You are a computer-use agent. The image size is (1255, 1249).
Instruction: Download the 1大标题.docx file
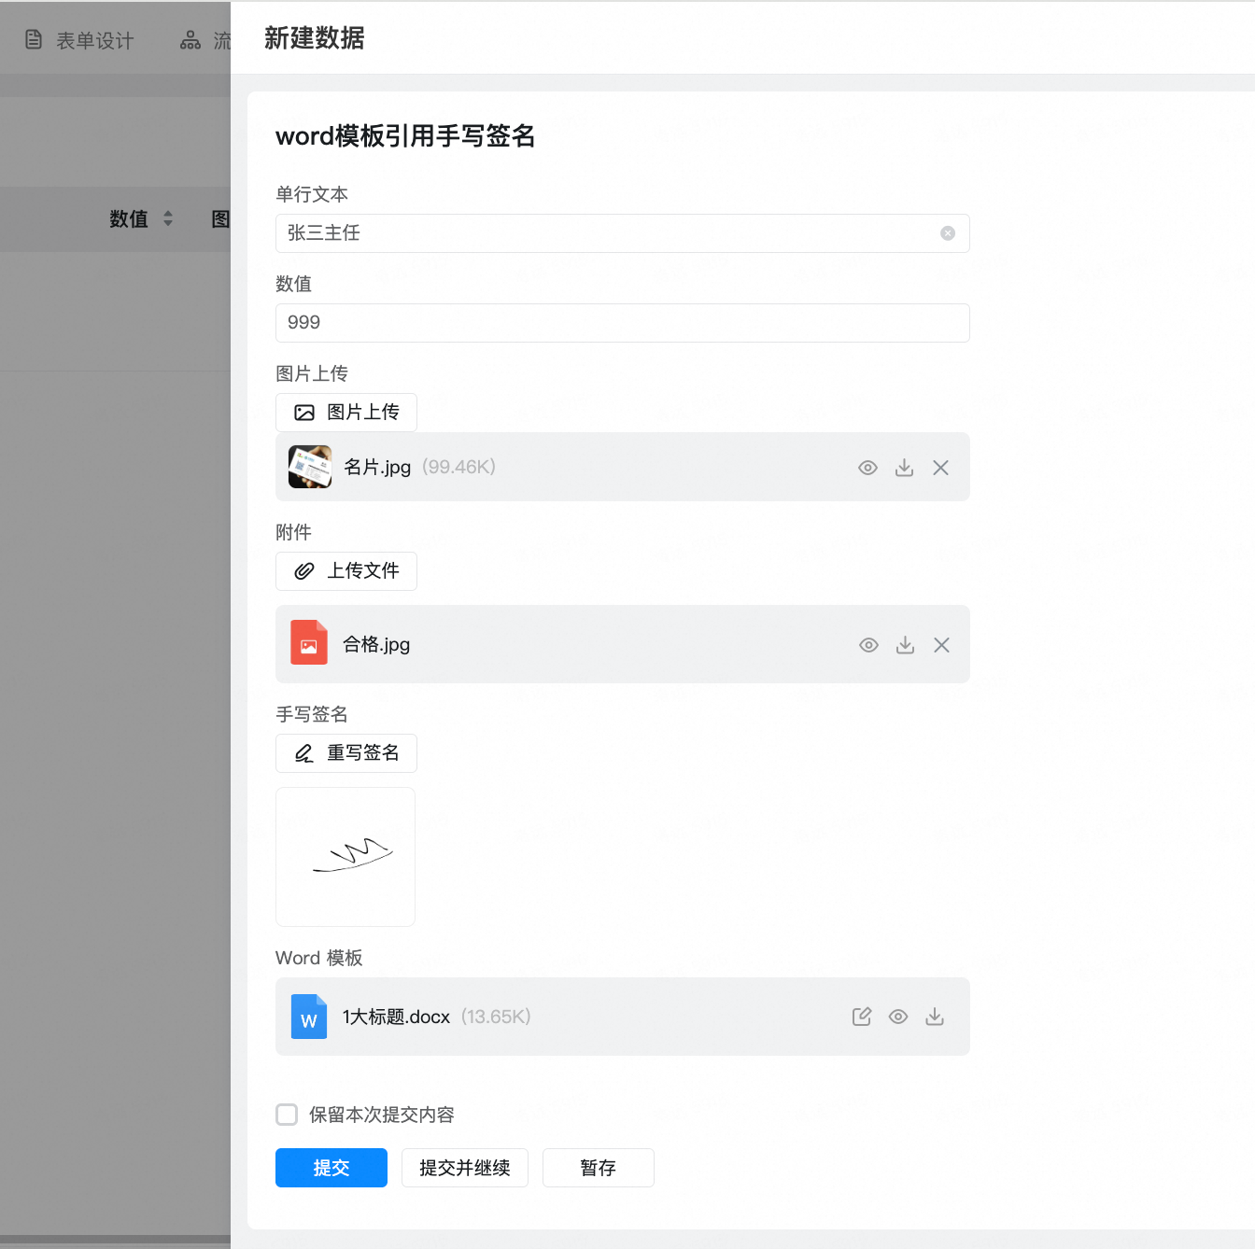click(x=934, y=1017)
